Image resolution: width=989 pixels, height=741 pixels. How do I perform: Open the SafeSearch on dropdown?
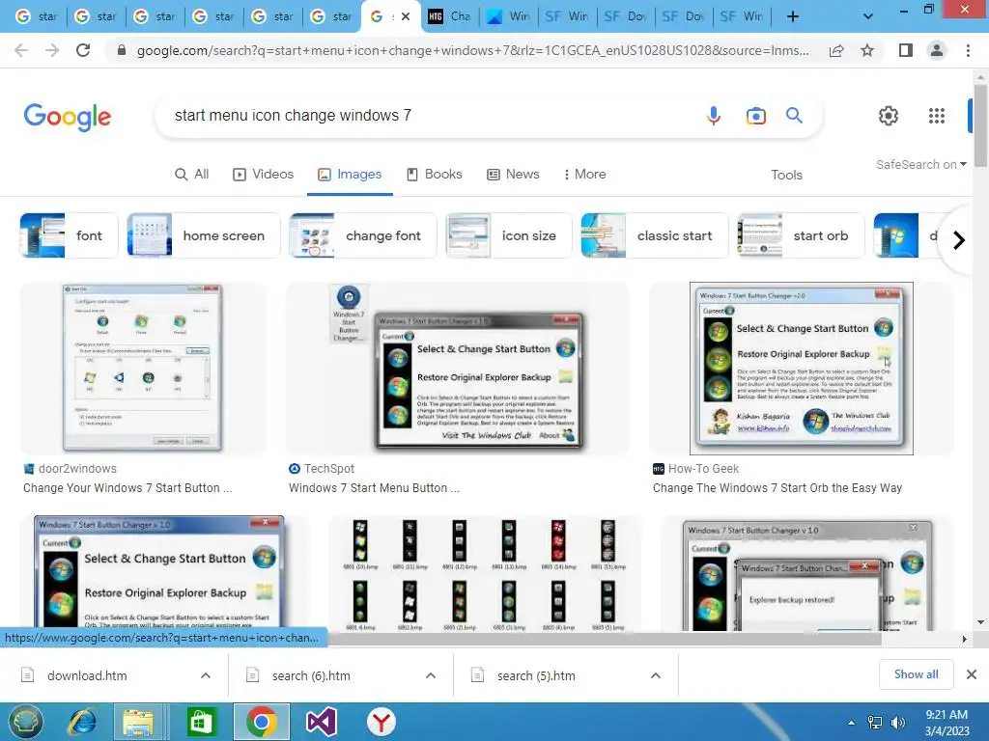coord(920,164)
